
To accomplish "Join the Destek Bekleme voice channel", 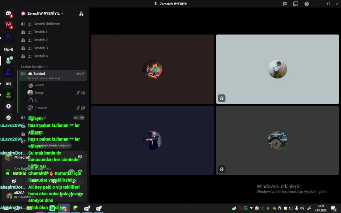I will pyautogui.click(x=53, y=24).
